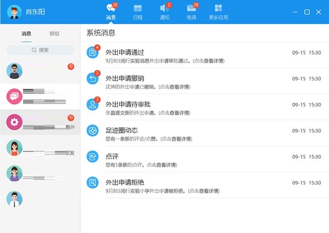Open the 电函 mail section
The image size is (329, 233).
pyautogui.click(x=192, y=12)
